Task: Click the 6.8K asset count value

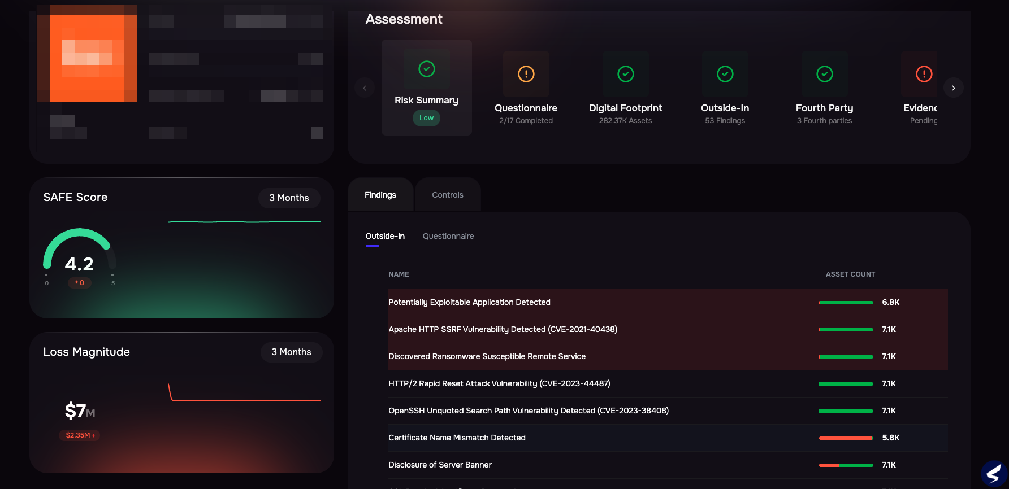Action: [891, 303]
